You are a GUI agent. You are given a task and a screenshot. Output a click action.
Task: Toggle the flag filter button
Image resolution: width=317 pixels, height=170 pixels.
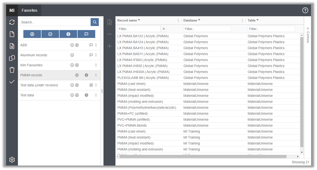pyautogui.click(x=86, y=34)
